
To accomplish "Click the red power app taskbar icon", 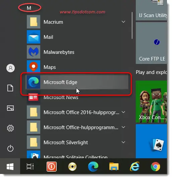I will tap(52, 167).
